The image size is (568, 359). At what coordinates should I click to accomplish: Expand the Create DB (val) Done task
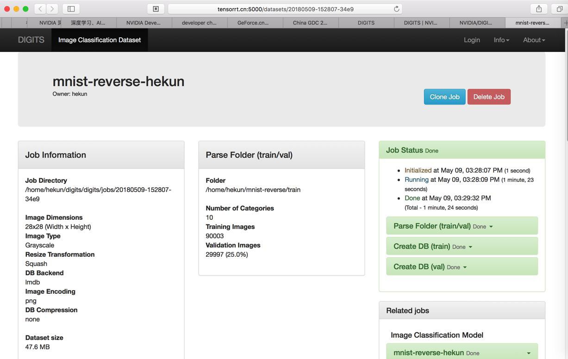462,266
